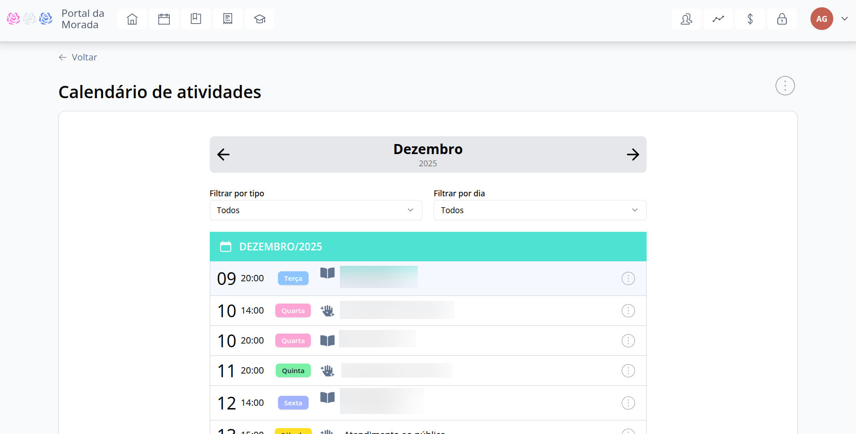Click the Terça day badge
Screen dimensions: 856x434
pyautogui.click(x=293, y=278)
